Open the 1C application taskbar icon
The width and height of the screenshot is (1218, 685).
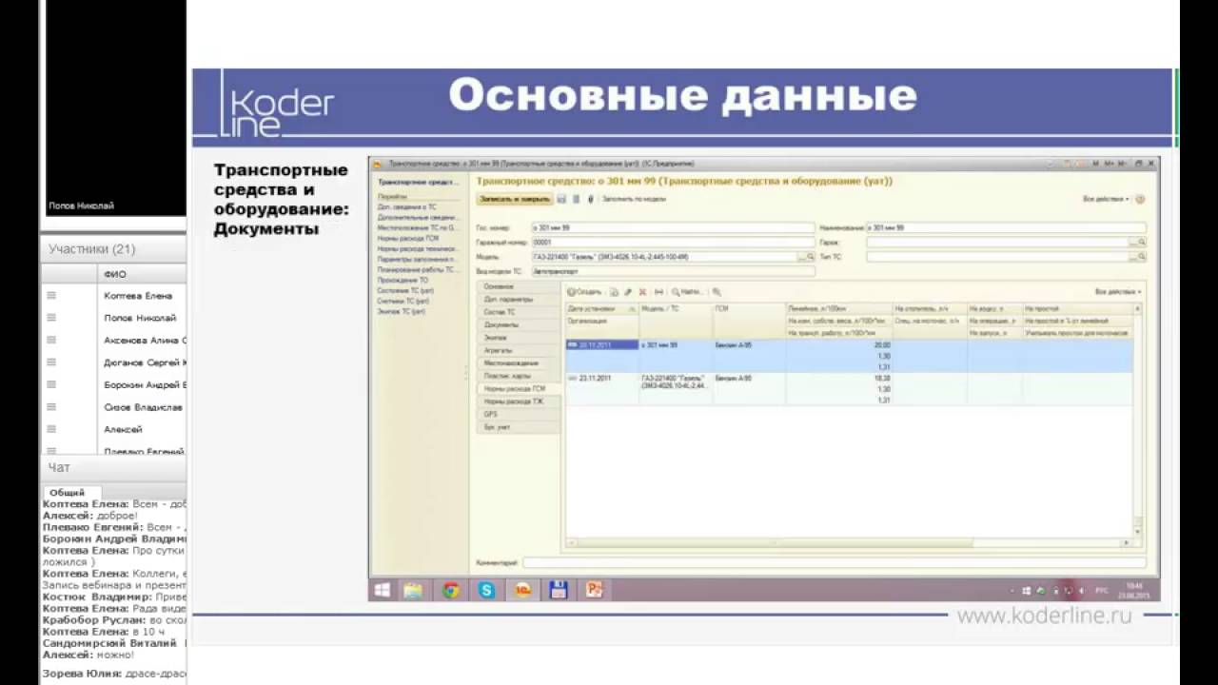click(x=522, y=590)
